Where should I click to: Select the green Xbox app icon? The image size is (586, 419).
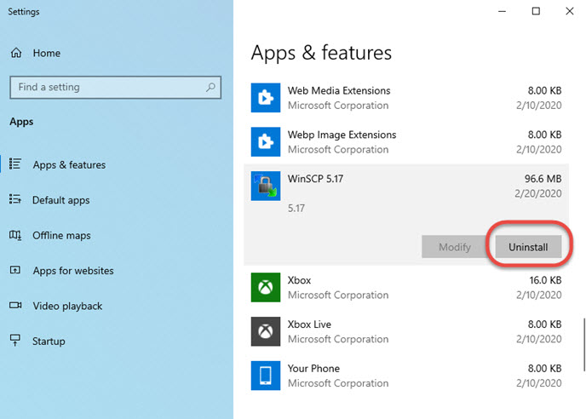pos(266,288)
